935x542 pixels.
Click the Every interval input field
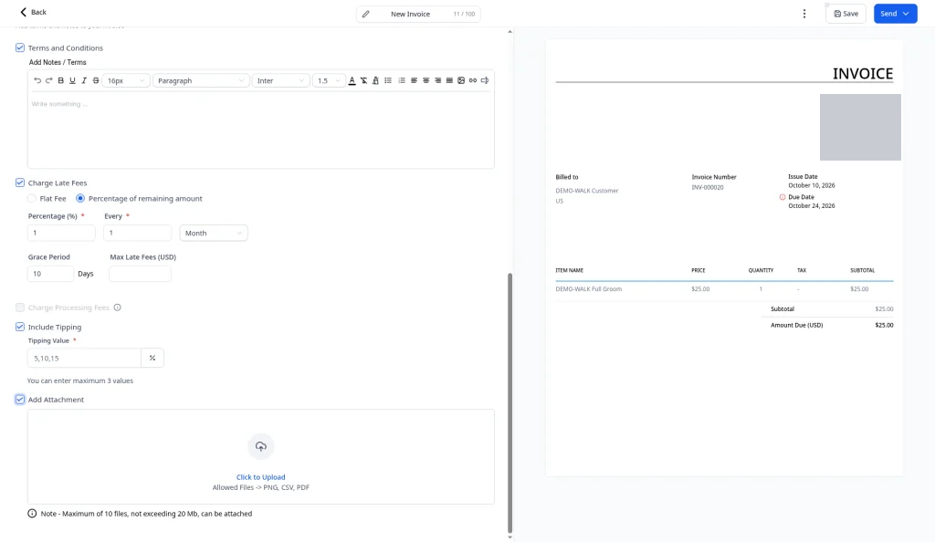[x=137, y=233]
